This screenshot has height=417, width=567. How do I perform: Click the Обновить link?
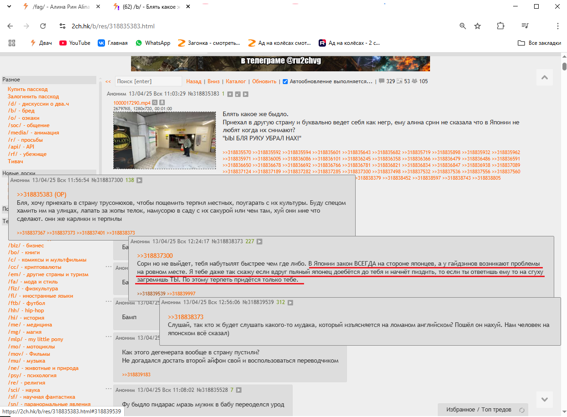pyautogui.click(x=264, y=81)
